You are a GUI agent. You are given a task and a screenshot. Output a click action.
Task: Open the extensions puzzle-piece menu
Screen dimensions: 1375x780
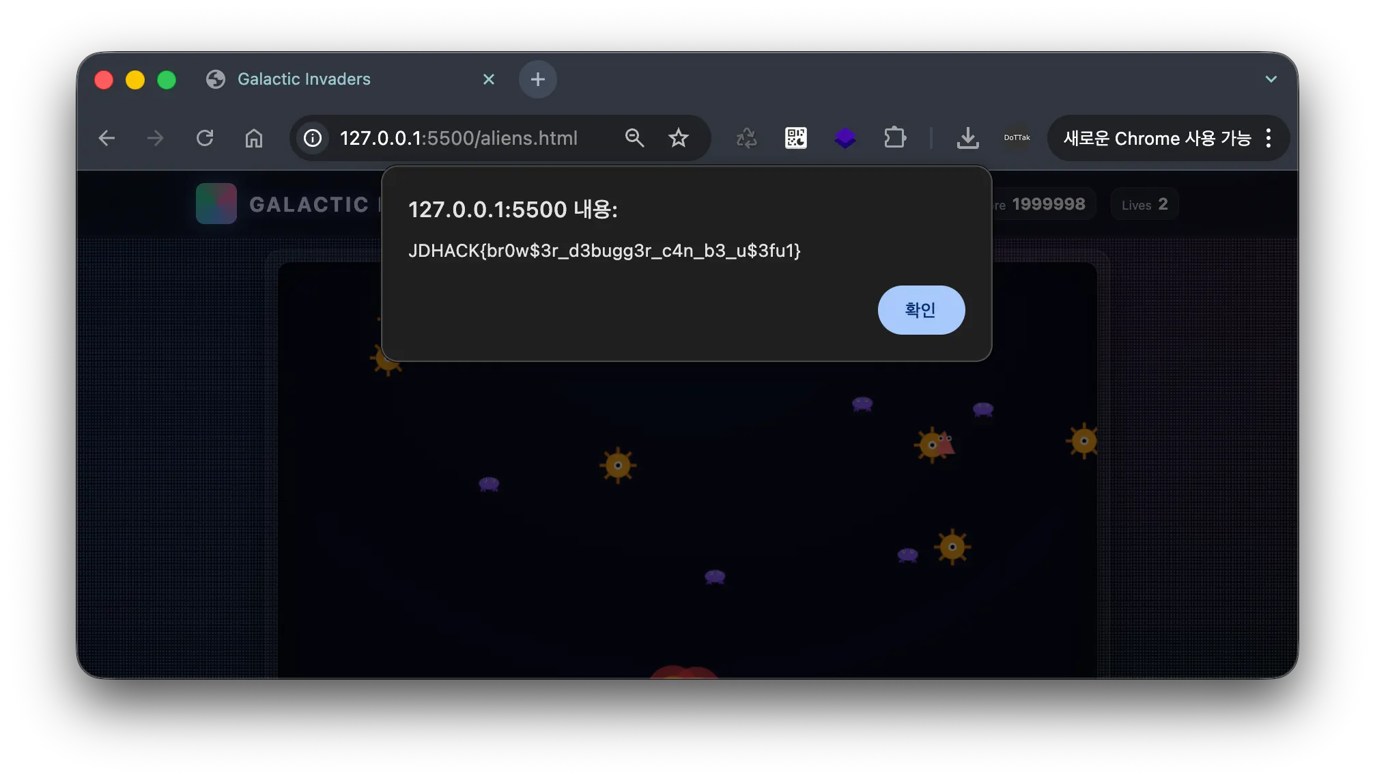(894, 139)
